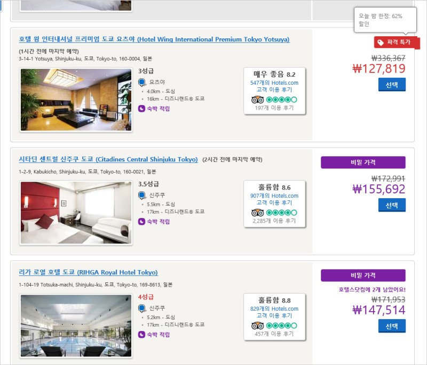Open RIHGA Royal pool photo thumbnail
The image size is (427, 365).
pyautogui.click(x=76, y=326)
